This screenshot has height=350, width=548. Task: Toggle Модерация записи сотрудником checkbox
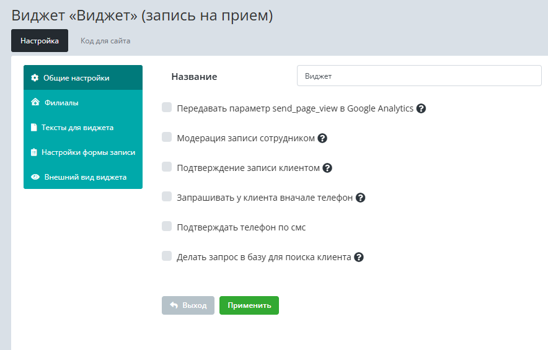(x=167, y=137)
